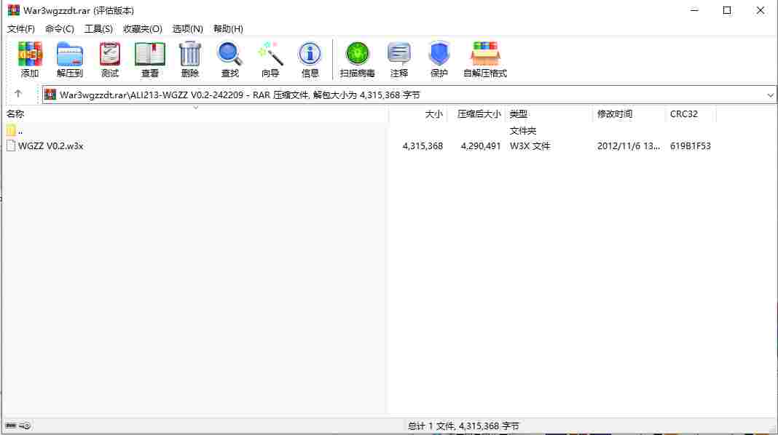The height and width of the screenshot is (435, 778).
Task: Open the SFX (自解压格式) tool
Action: pyautogui.click(x=484, y=60)
